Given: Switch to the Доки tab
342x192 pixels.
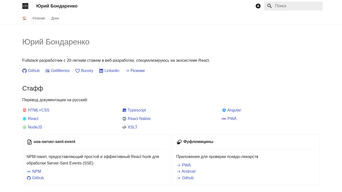Looking at the screenshot, I should point(55,18).
